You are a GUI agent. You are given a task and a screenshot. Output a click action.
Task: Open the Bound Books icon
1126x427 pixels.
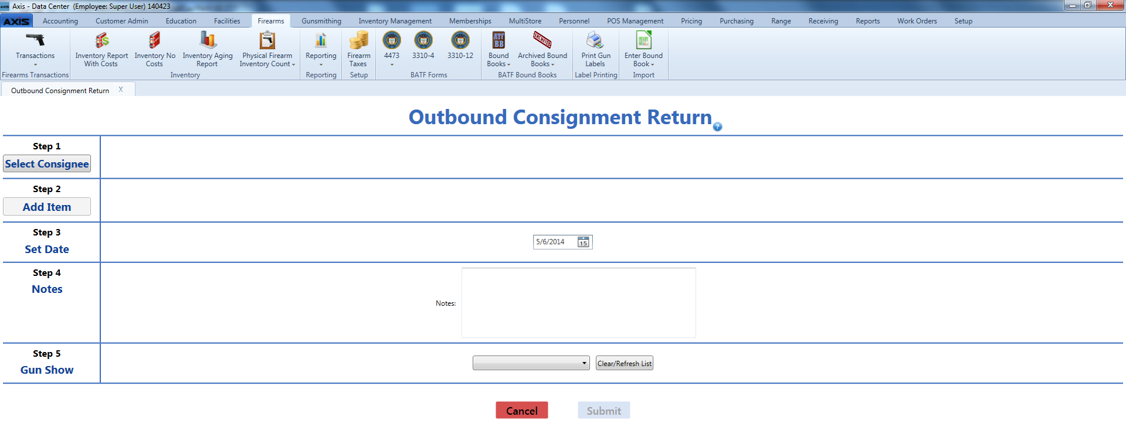tap(498, 40)
